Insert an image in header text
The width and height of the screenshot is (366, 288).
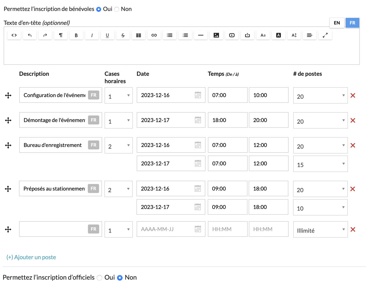click(x=216, y=35)
